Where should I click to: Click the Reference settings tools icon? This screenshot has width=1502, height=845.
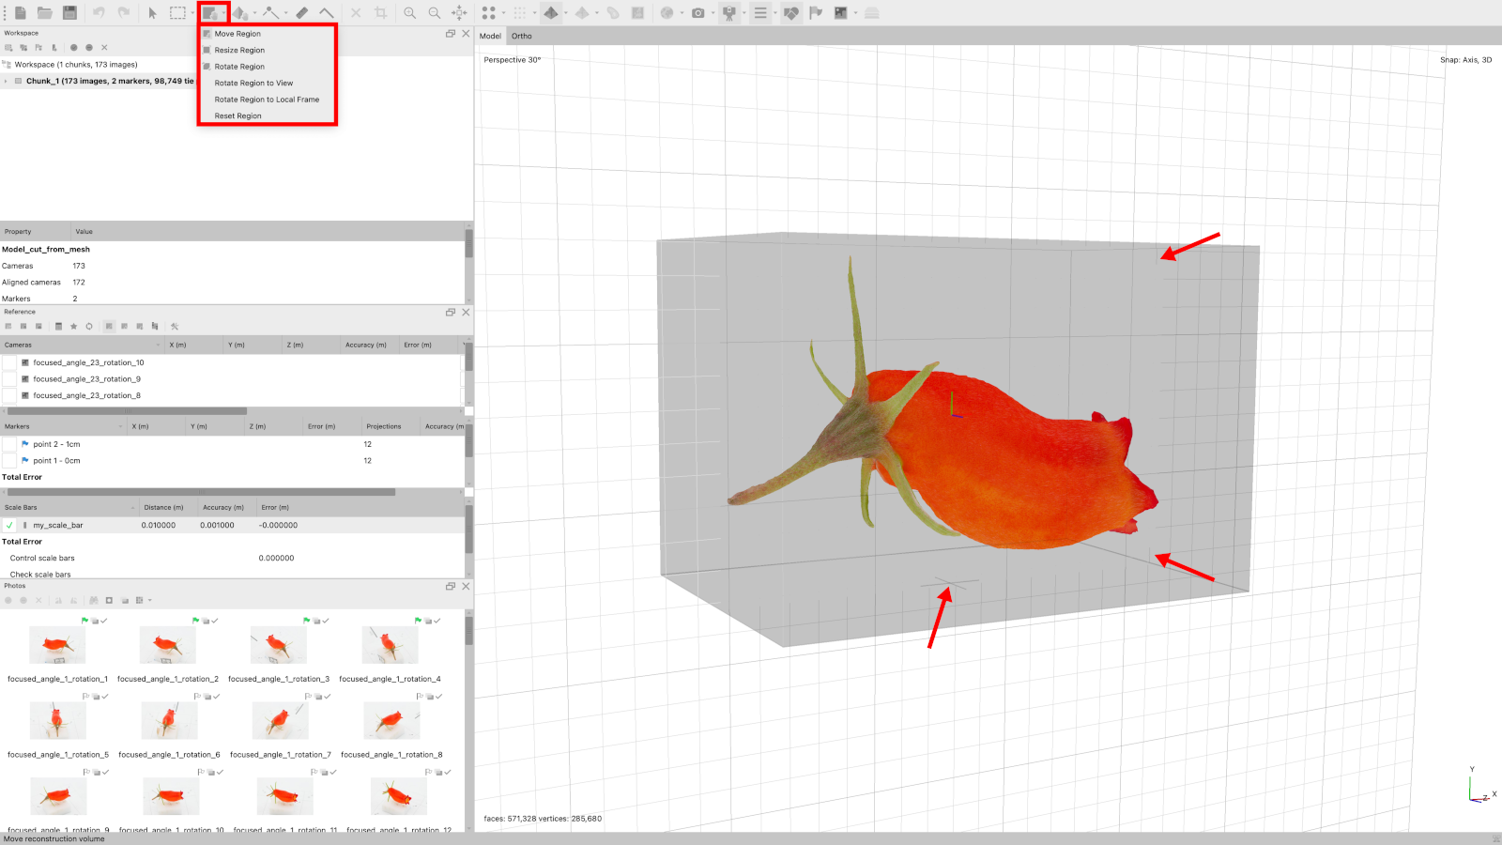tap(175, 327)
